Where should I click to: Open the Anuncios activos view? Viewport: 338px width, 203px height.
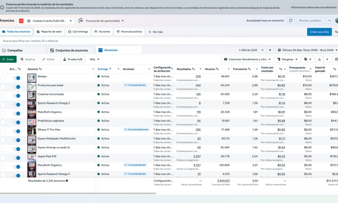tap(129, 32)
